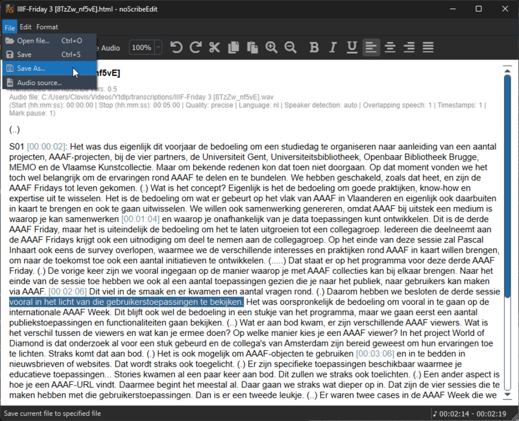Screen dimensions: 519x421
Task: Select the Audio source menu entry
Action: pos(39,82)
